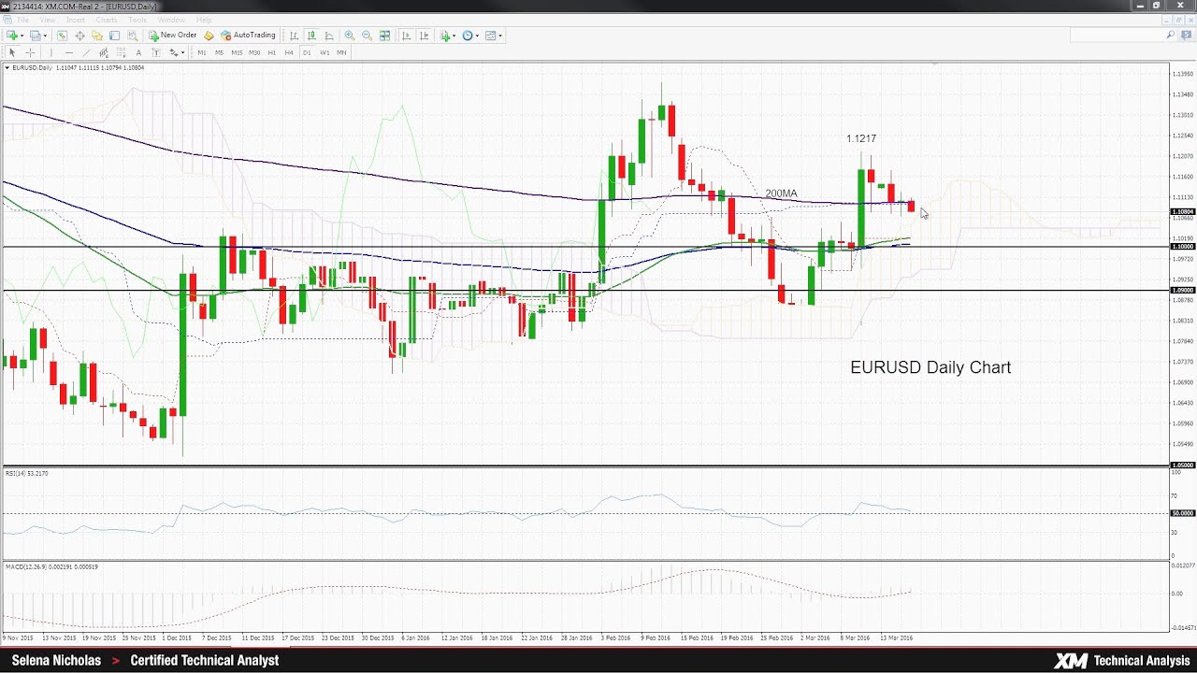Select the Vertical Line drawing tool
1197x673 pixels.
point(50,52)
